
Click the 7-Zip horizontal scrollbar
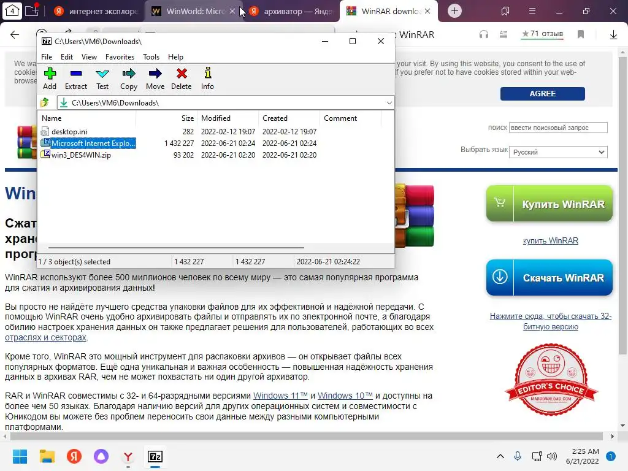176,248
